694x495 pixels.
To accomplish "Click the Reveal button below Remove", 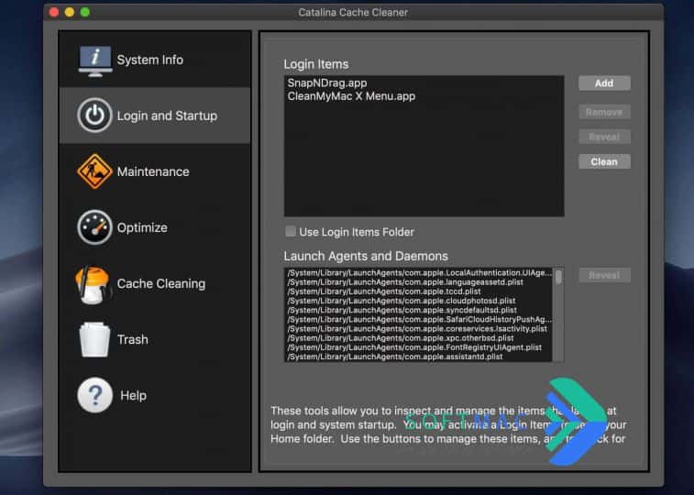I will pos(604,137).
